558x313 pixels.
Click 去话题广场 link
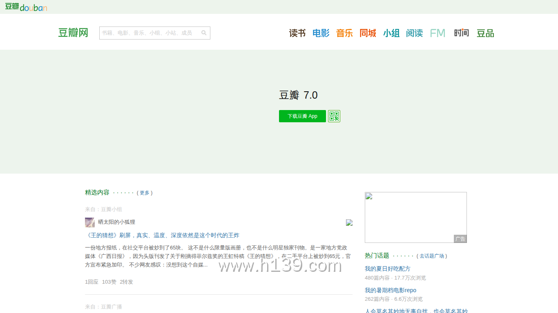coord(432,256)
